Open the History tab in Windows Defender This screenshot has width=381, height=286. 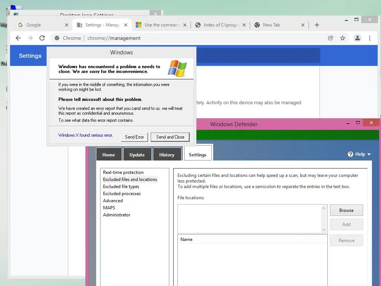[167, 155]
